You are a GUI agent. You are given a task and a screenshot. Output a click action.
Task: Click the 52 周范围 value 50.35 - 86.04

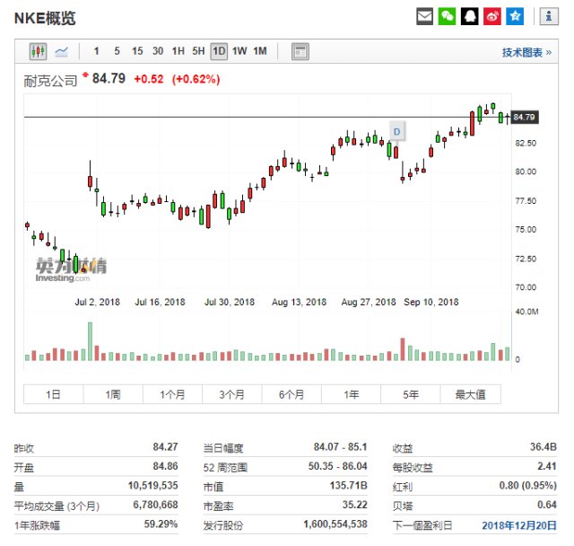[x=337, y=466]
